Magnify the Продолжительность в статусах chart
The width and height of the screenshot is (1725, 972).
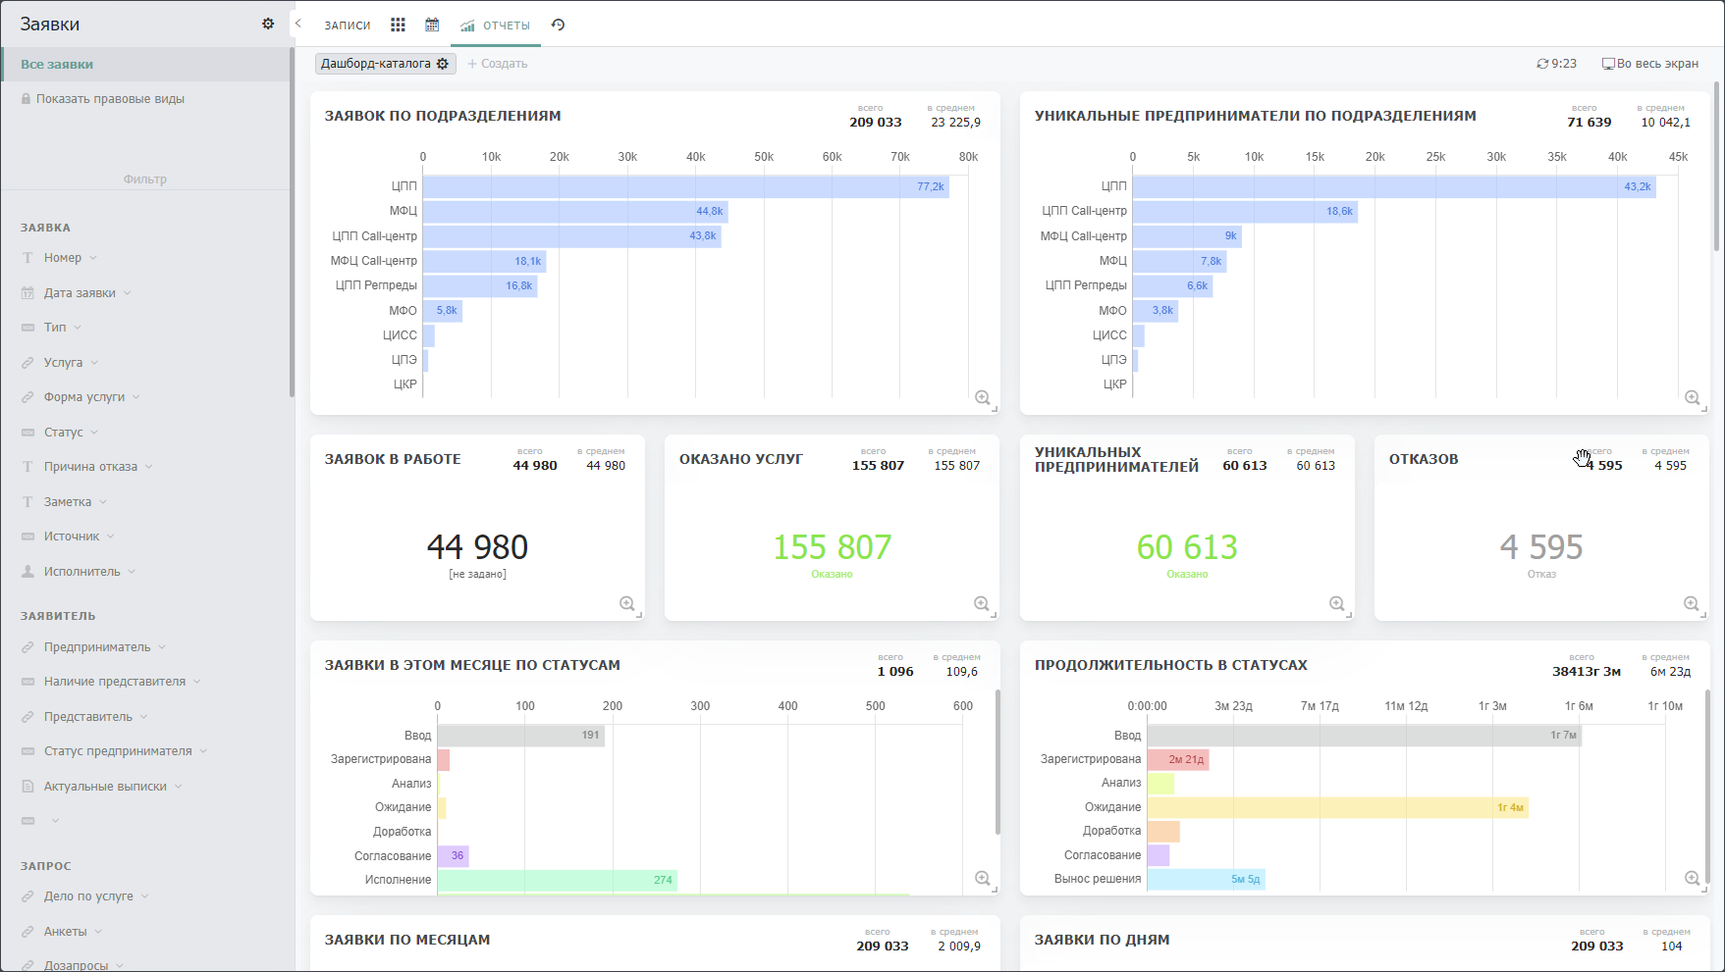pyautogui.click(x=1692, y=878)
